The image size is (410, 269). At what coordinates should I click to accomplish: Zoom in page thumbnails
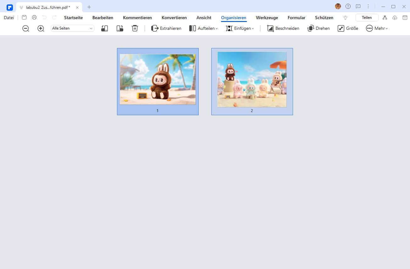(x=41, y=29)
